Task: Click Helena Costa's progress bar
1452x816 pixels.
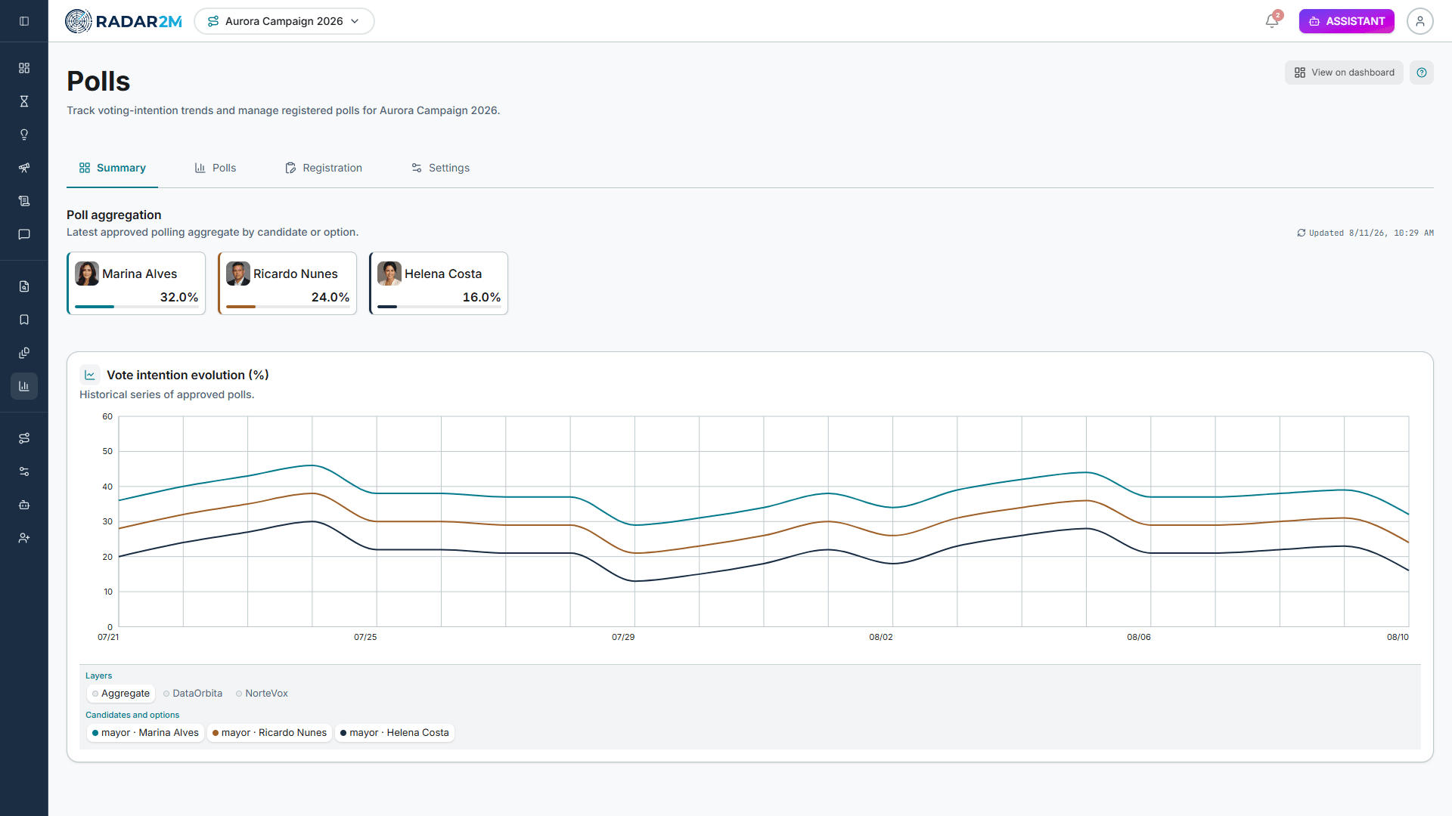Action: click(x=439, y=307)
